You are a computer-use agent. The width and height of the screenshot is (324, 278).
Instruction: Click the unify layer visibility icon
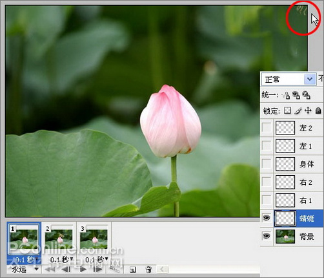296,95
